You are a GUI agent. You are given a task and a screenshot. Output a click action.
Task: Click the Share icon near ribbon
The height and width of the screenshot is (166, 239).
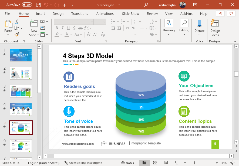pos(220,13)
